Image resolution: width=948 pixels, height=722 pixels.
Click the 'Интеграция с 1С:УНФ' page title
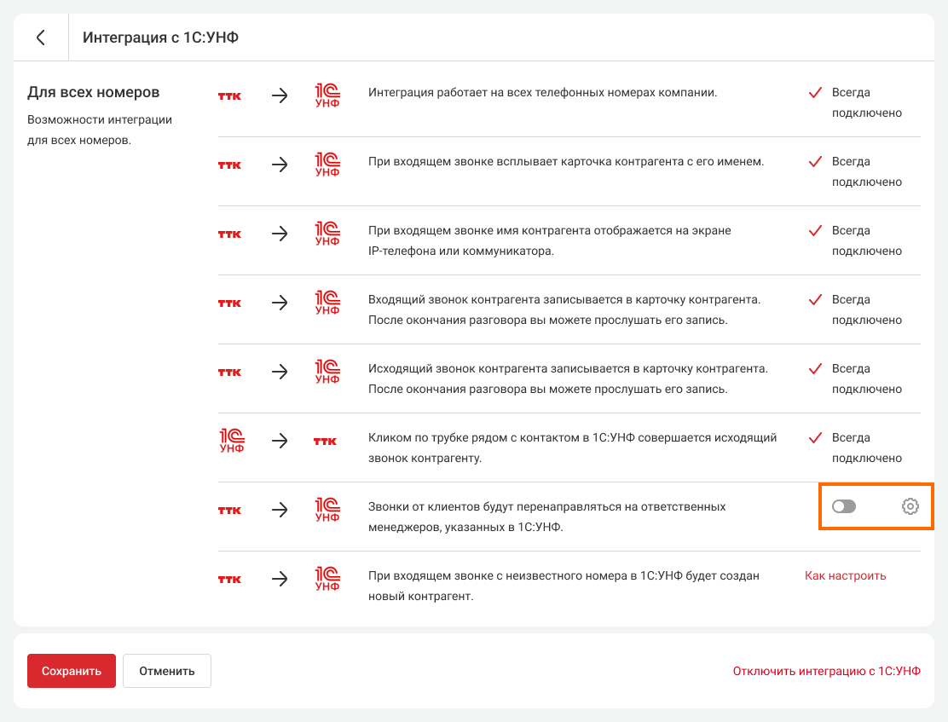(x=160, y=38)
